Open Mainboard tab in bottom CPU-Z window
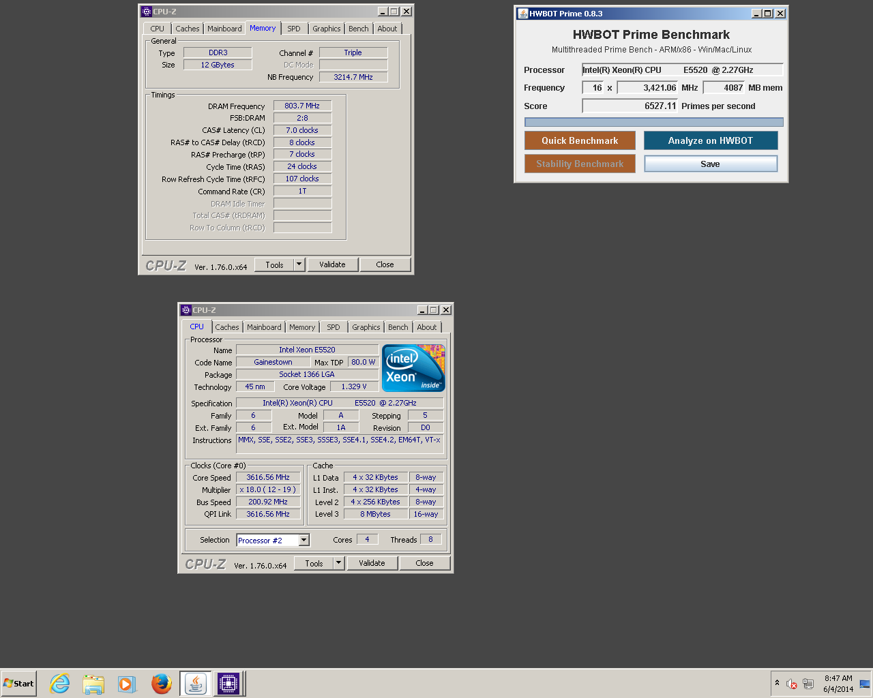 [x=264, y=327]
